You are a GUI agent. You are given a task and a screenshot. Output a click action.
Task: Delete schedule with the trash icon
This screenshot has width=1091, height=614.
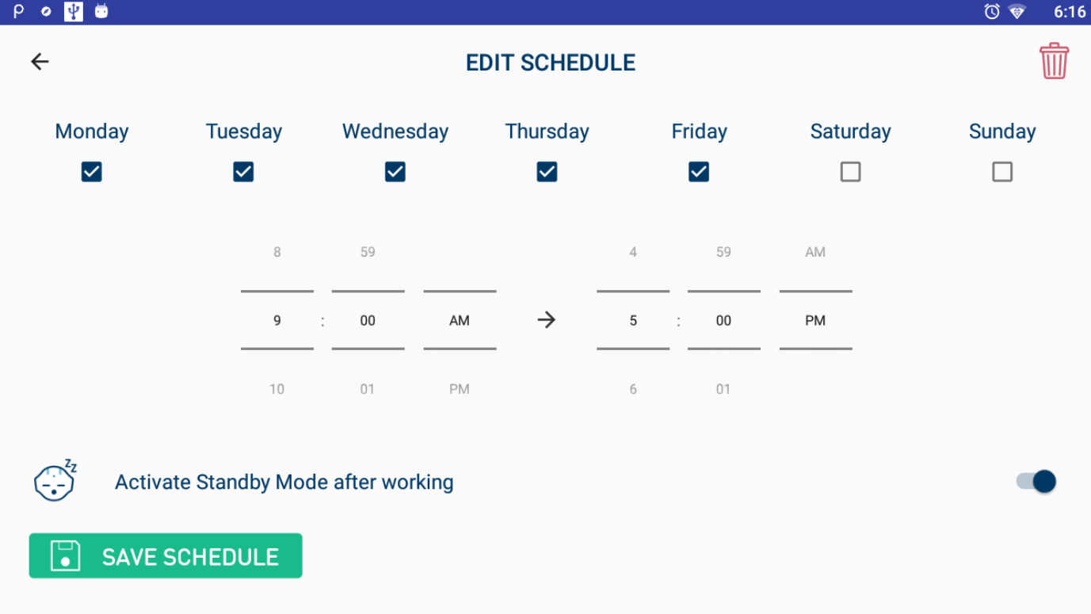[x=1054, y=62]
